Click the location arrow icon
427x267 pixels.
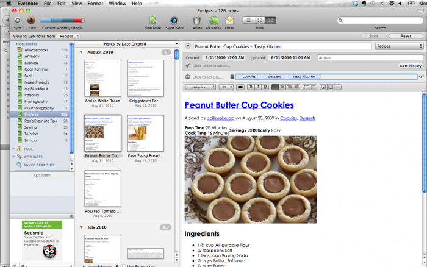coord(188,66)
